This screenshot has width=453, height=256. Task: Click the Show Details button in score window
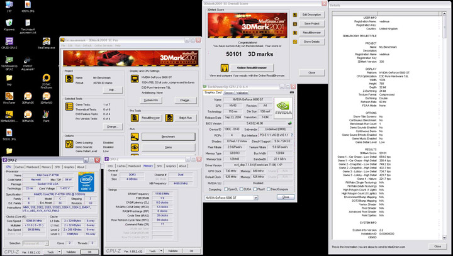coord(311,42)
